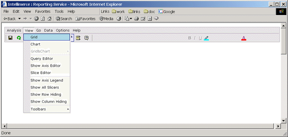Reload the page with the browser Refresh icon

(x=43, y=19)
